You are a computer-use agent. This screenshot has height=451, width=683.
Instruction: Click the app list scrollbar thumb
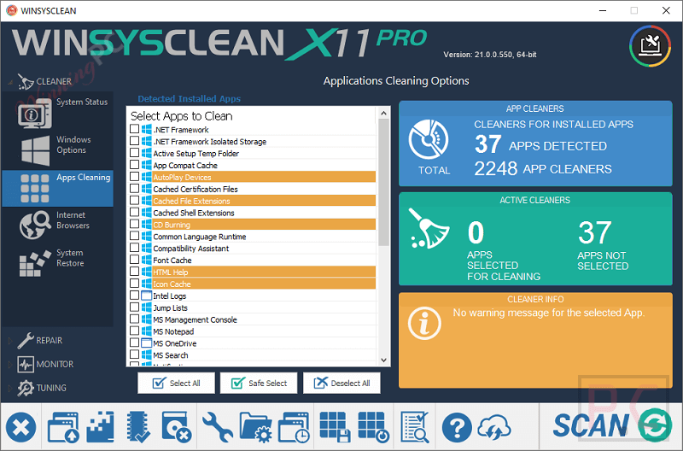(x=383, y=182)
